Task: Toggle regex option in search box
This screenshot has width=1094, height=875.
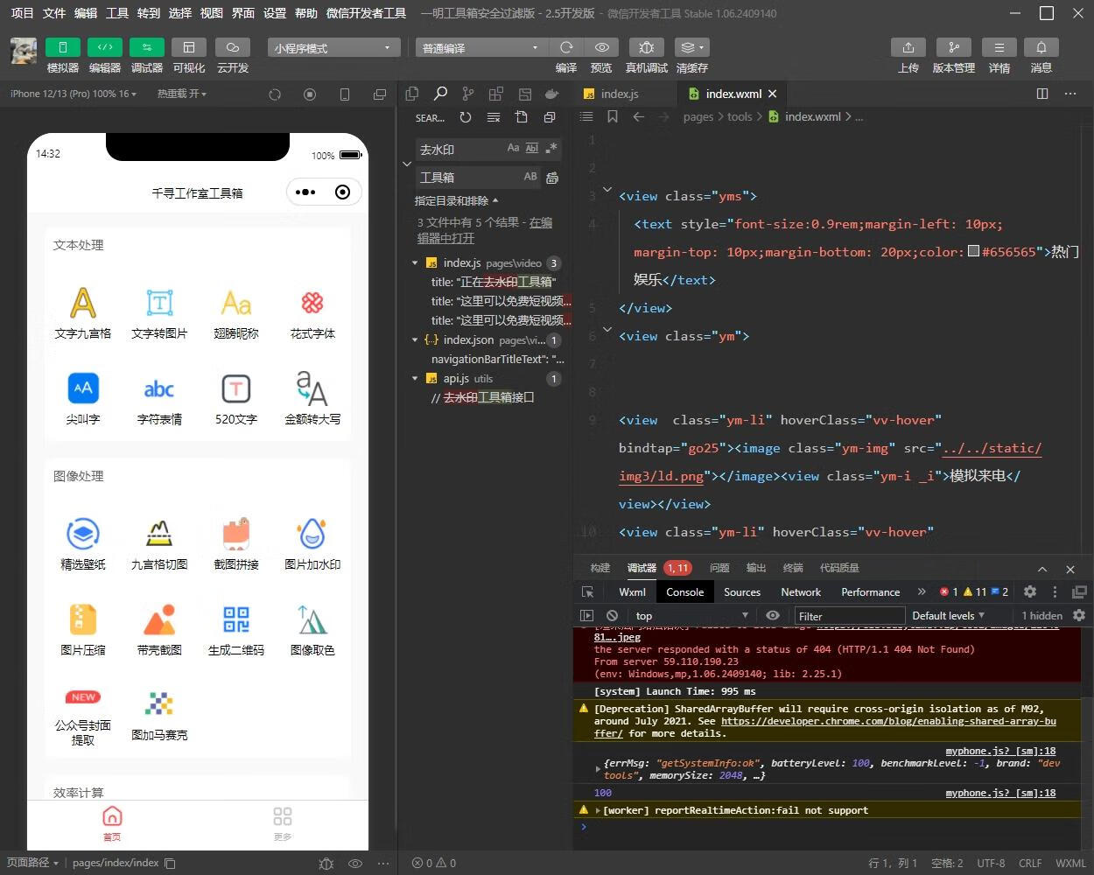Action: [x=551, y=149]
